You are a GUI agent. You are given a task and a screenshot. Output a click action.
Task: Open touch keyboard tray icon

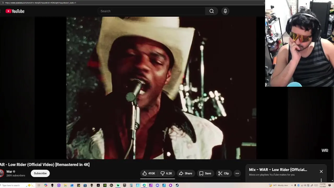[x=316, y=185]
